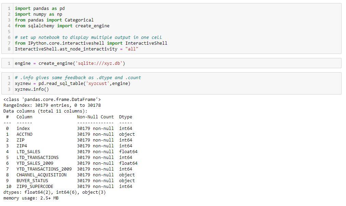Click line number 1 in the first cell
Viewport: 346px width, 206px height.
point(8,8)
